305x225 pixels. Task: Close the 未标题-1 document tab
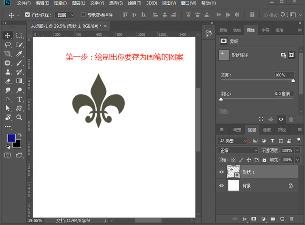click(x=105, y=26)
